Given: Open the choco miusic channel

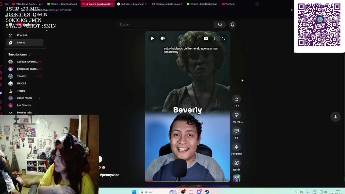Looking at the screenshot, I should (x=25, y=98).
